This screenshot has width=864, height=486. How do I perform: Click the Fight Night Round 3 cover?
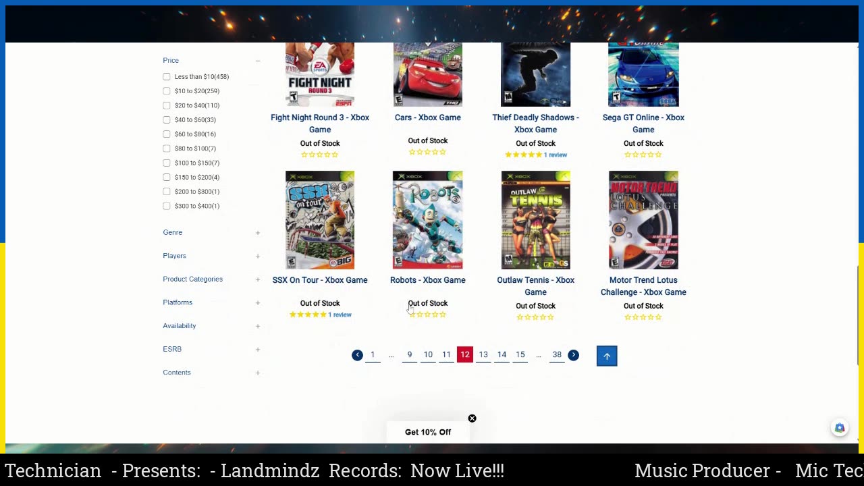320,74
